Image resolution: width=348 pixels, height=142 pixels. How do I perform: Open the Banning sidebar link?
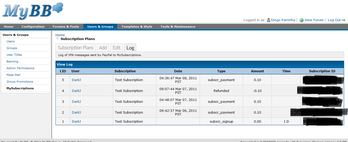(x=12, y=61)
